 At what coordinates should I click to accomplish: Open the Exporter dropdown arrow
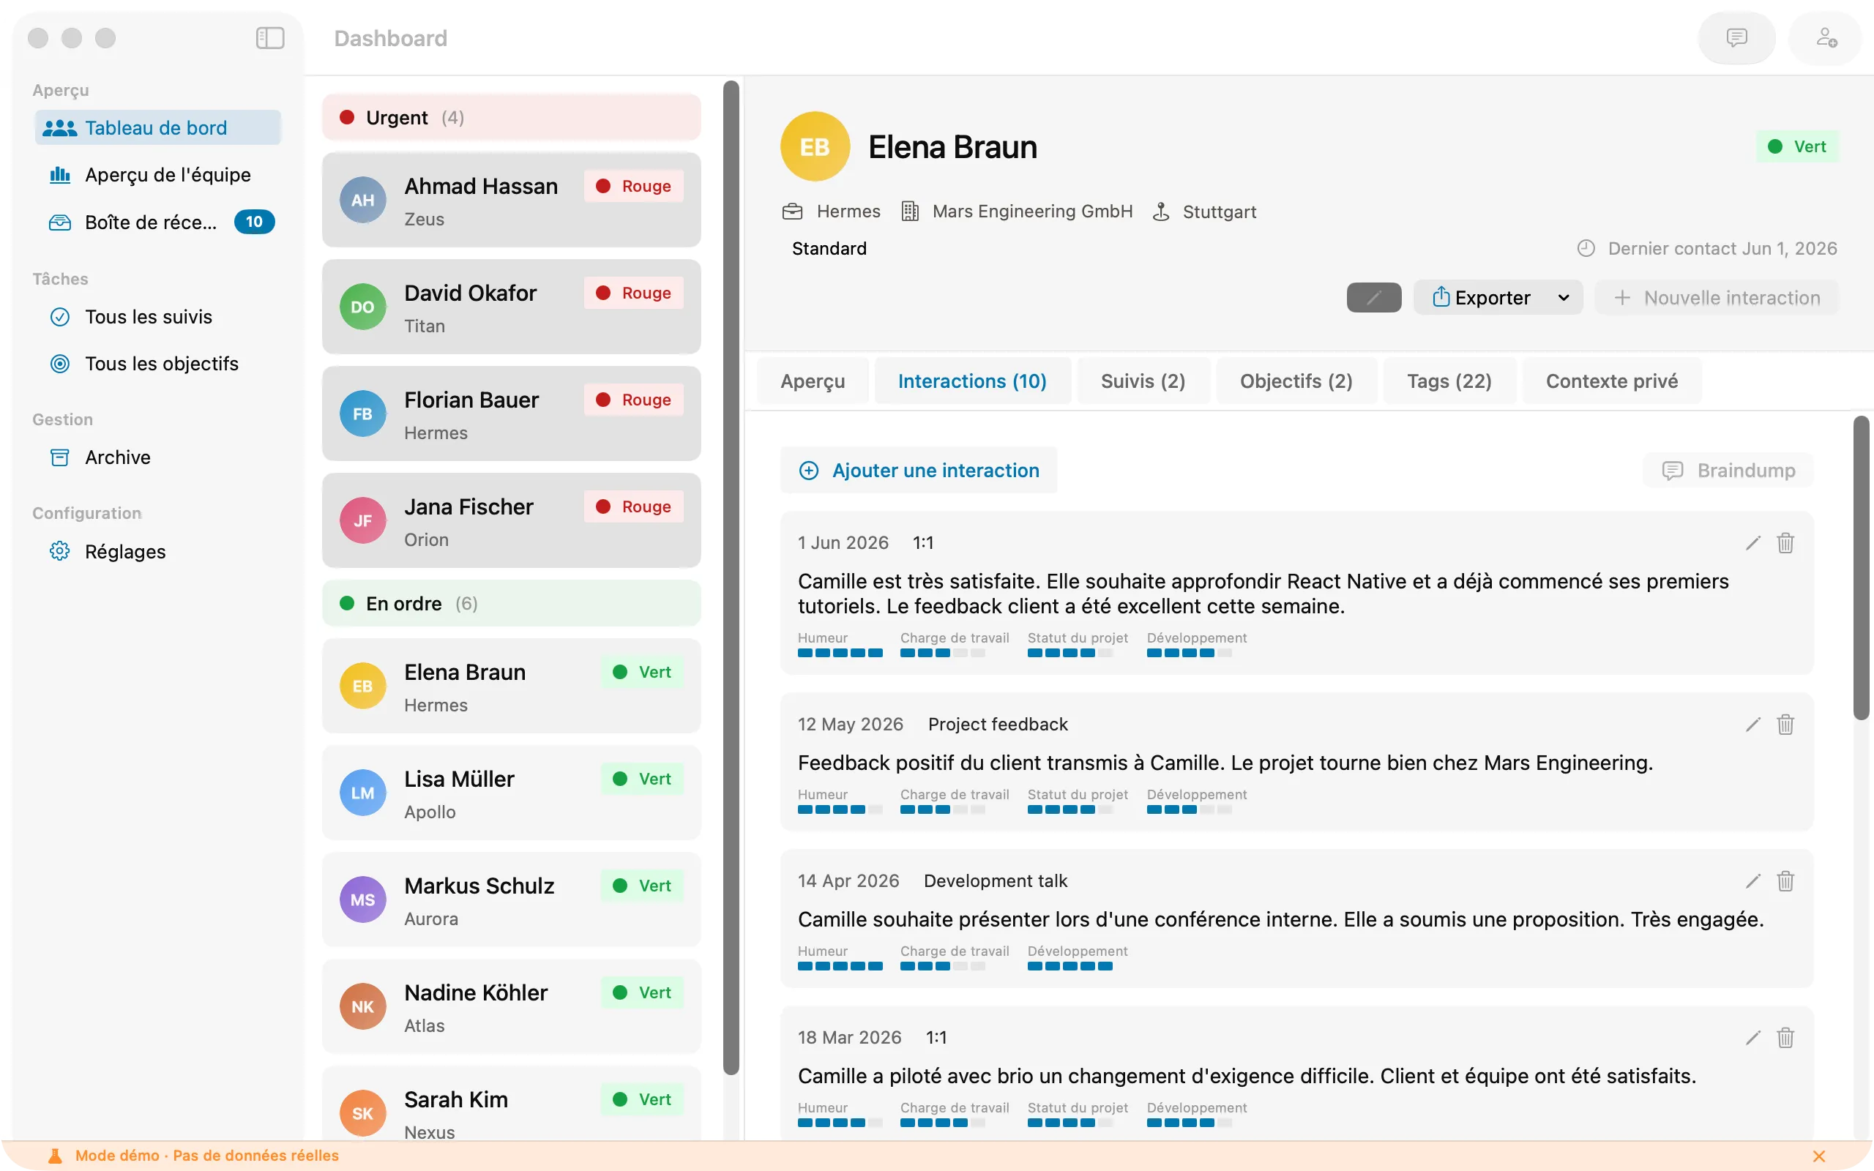(1564, 297)
